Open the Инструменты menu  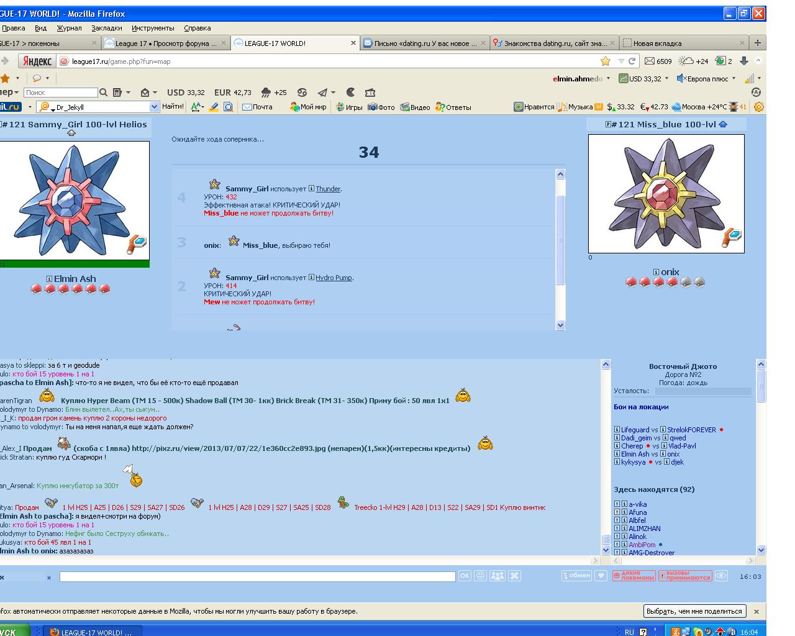click(153, 28)
